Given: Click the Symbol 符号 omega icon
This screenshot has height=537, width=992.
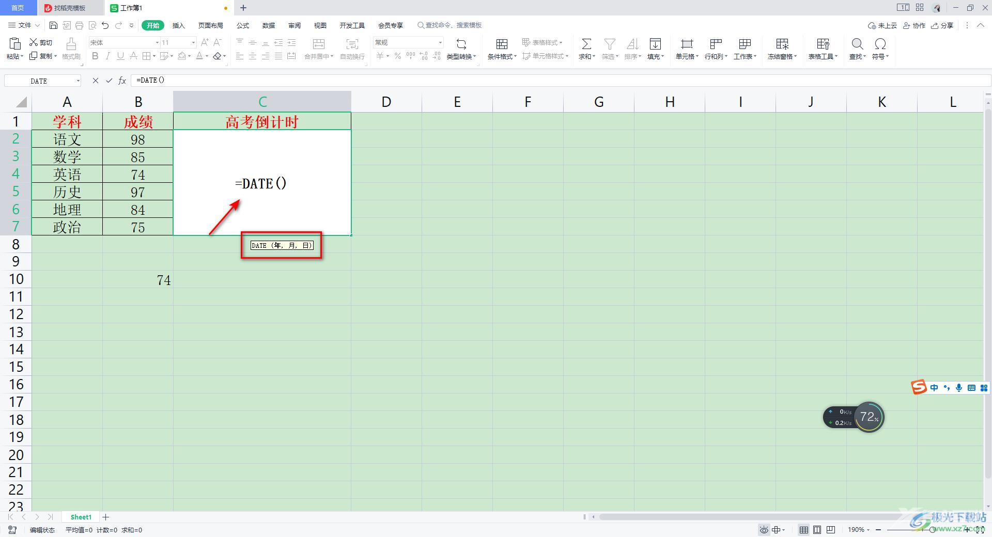Looking at the screenshot, I should pyautogui.click(x=880, y=44).
